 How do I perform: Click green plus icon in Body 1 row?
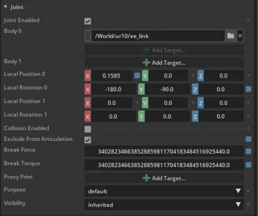click(x=146, y=62)
